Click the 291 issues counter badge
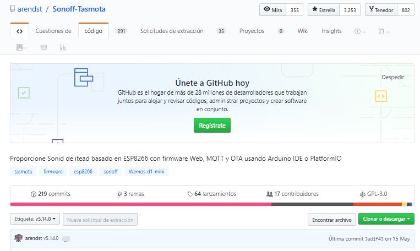Viewport: 420px width, 251px height. (x=121, y=31)
